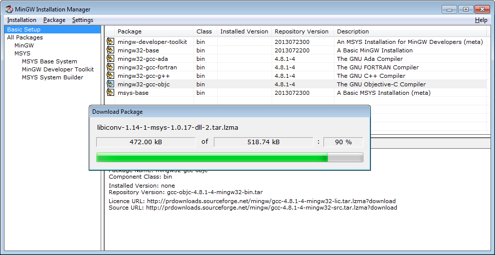
Task: Click the Licence URL line
Action: point(252,201)
